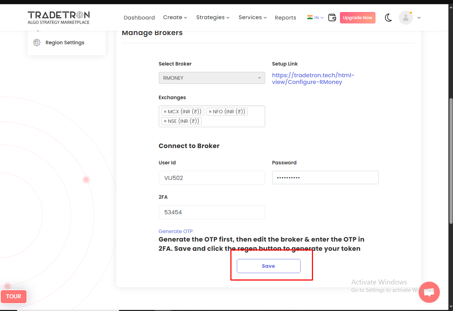Remove the MCX exchange tag
The image size is (453, 311).
pyautogui.click(x=165, y=112)
